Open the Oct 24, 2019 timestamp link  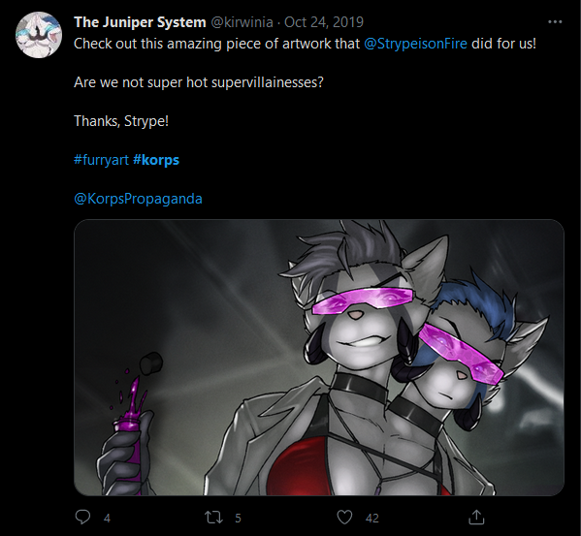coord(324,22)
